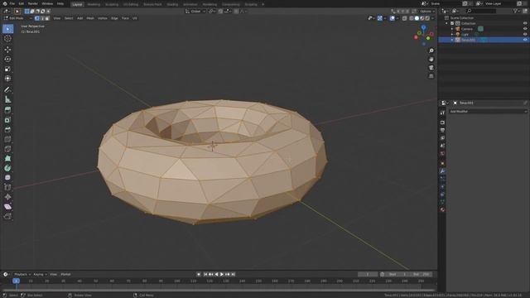Switch to the Layout workspace tab
530x298 pixels.
pyautogui.click(x=77, y=4)
